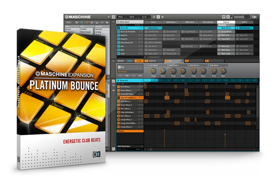Image resolution: width=278 pixels, height=185 pixels.
Task: Select Main Drum clip in Chorus scene
Action: (226, 28)
